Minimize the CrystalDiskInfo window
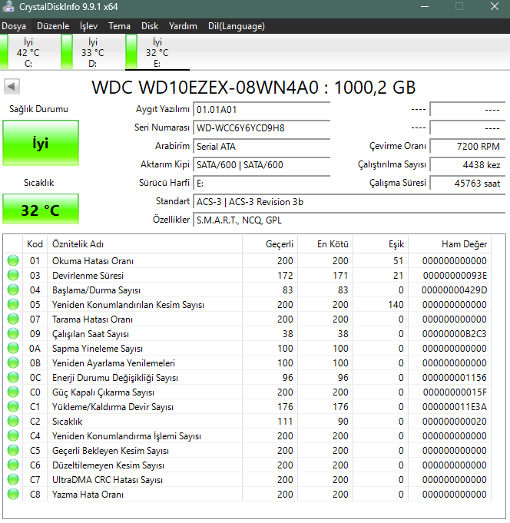 [425, 7]
